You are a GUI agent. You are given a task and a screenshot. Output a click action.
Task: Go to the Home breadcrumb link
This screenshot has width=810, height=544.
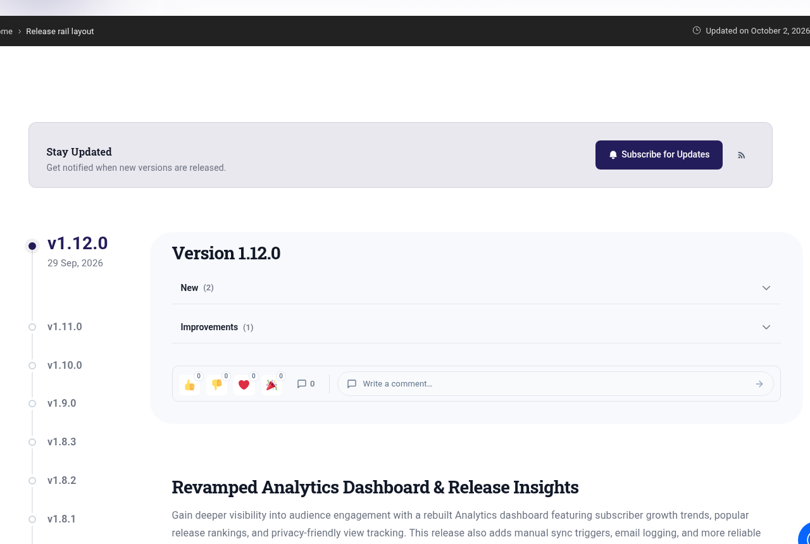pyautogui.click(x=6, y=32)
